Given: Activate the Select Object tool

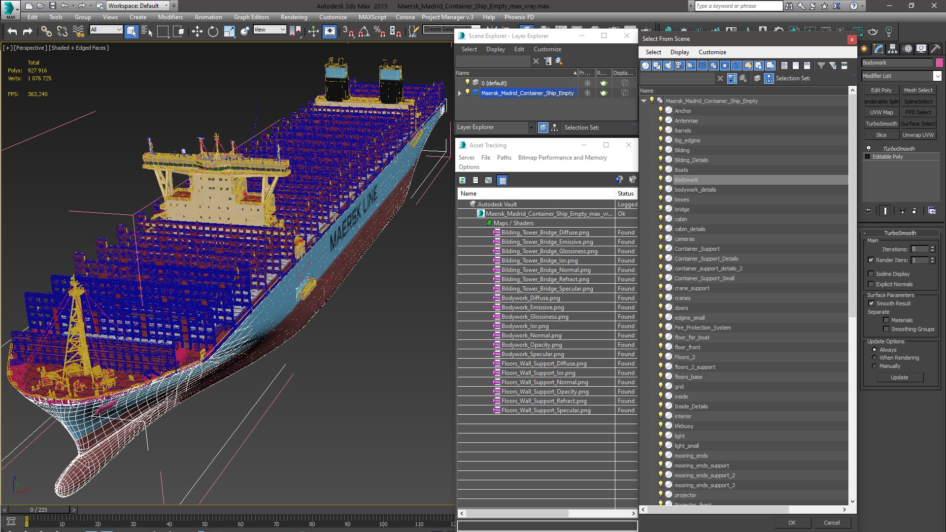Looking at the screenshot, I should tap(131, 32).
